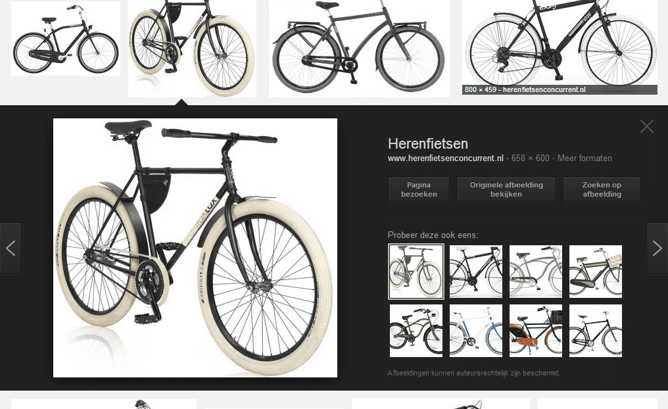Select the silver cruiser bike suggestion thumbnail
This screenshot has height=409, width=668.
point(535,272)
